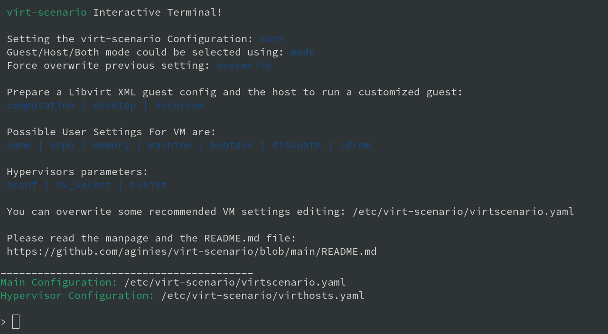The image size is (608, 334).
Task: Open the GitHub README.md URL
Action: [x=192, y=251]
